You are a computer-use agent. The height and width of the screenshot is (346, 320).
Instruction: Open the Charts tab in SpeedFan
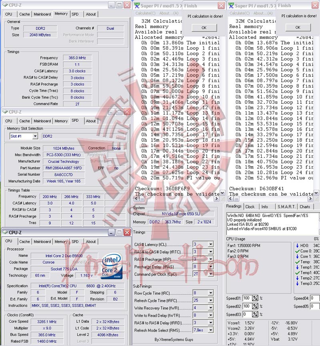(x=305, y=207)
